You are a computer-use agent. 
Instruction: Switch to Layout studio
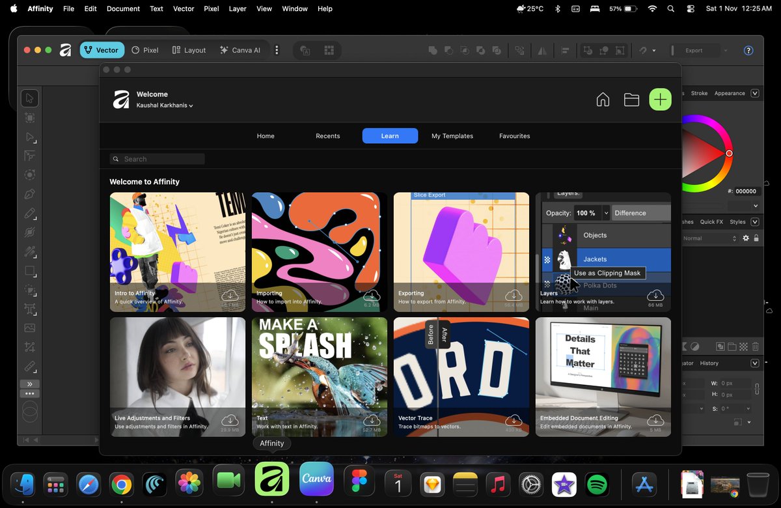coord(189,50)
